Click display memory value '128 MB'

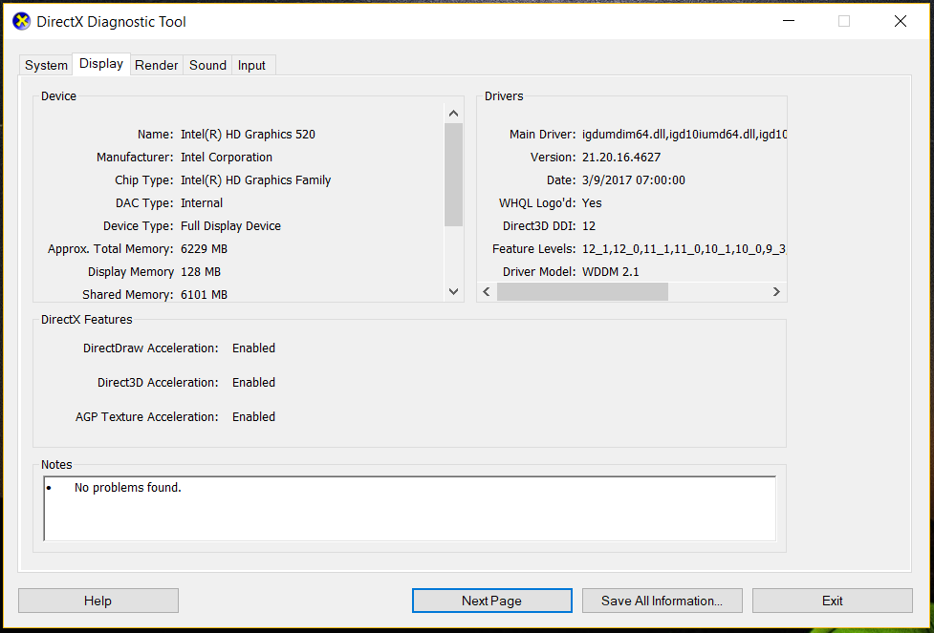[x=201, y=272]
